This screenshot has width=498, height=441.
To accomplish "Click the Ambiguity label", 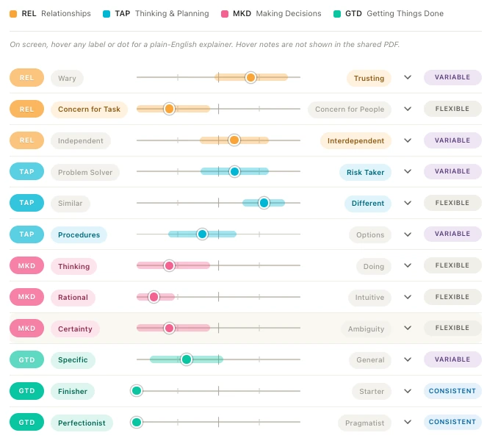I will pos(366,329).
